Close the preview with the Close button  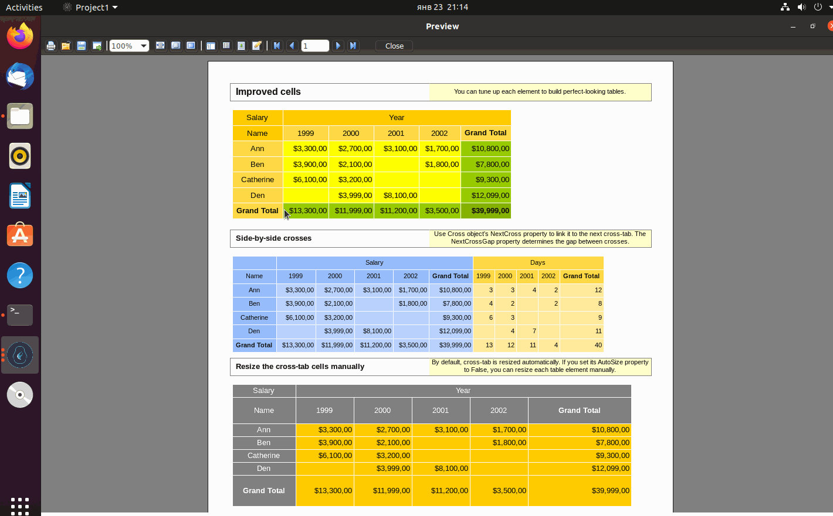[394, 46]
